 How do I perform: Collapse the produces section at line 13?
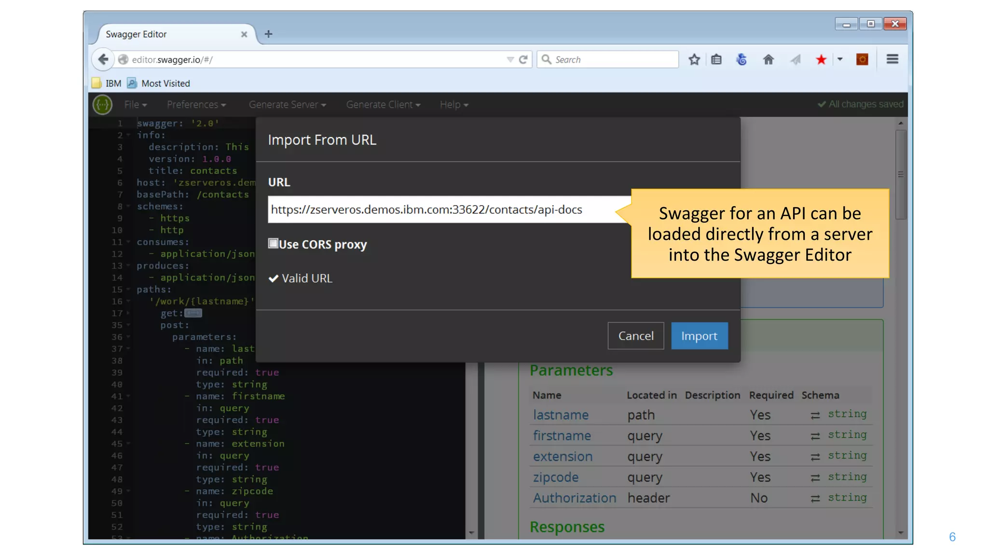click(129, 266)
